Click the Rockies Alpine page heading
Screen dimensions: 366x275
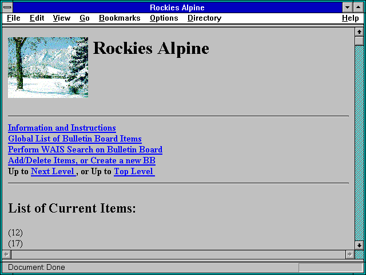pyautogui.click(x=151, y=48)
